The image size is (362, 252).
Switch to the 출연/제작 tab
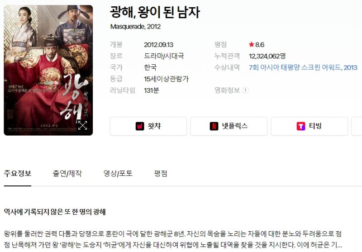pyautogui.click(x=67, y=173)
